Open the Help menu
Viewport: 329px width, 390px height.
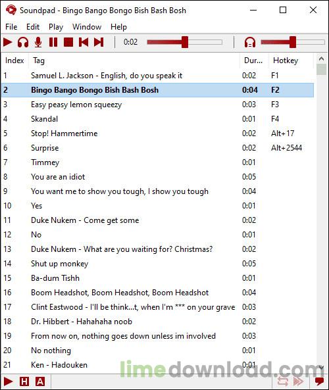pos(118,26)
